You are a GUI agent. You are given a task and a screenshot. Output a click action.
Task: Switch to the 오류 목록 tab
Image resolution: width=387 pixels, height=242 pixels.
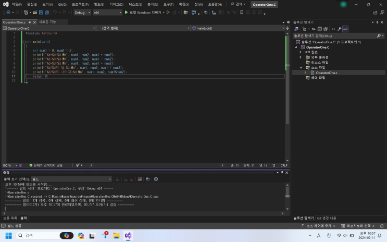click(10, 217)
